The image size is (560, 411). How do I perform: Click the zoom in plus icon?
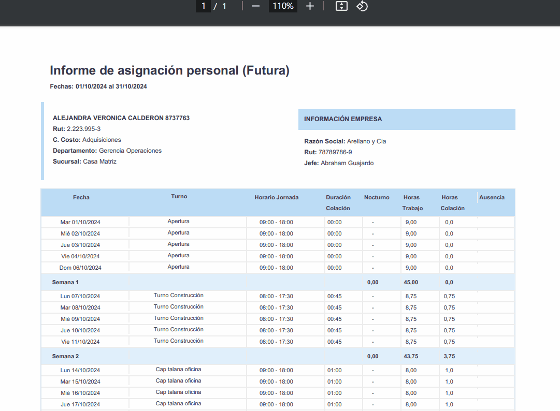(x=310, y=6)
